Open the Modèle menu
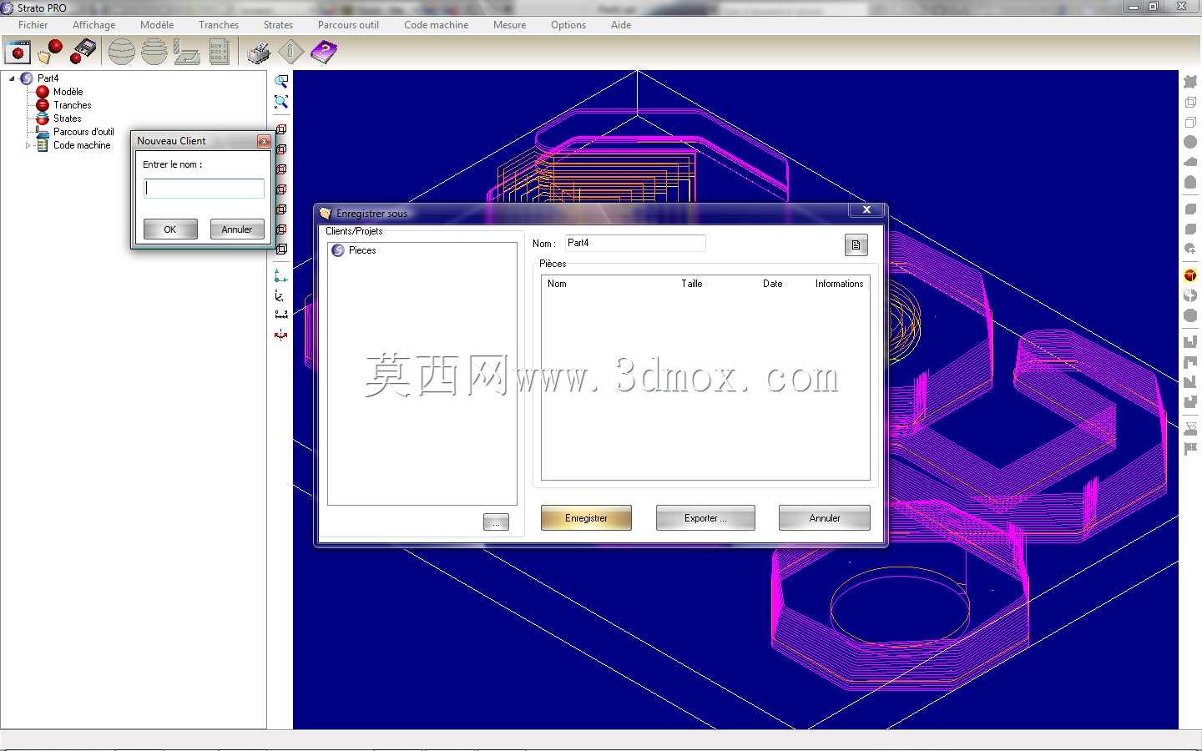1202x751 pixels. (157, 25)
